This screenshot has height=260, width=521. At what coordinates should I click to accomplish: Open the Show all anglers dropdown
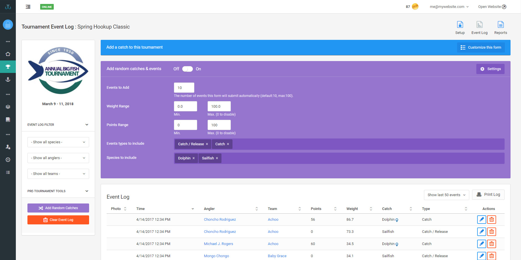tap(58, 158)
